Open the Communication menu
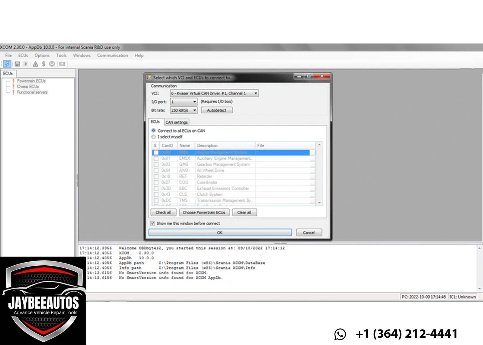 [112, 56]
